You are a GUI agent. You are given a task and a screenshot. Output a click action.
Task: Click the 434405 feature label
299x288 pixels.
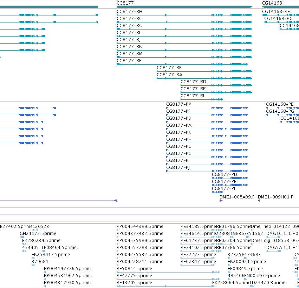point(31,248)
